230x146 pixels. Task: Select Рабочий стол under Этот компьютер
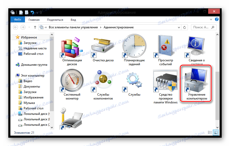pos(34,108)
